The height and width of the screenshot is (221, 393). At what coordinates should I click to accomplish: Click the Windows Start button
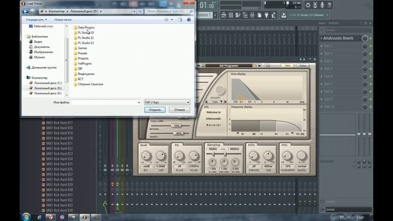click(26, 217)
